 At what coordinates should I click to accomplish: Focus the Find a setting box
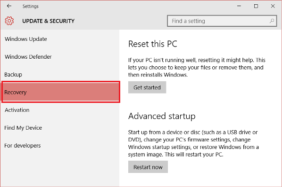point(222,21)
